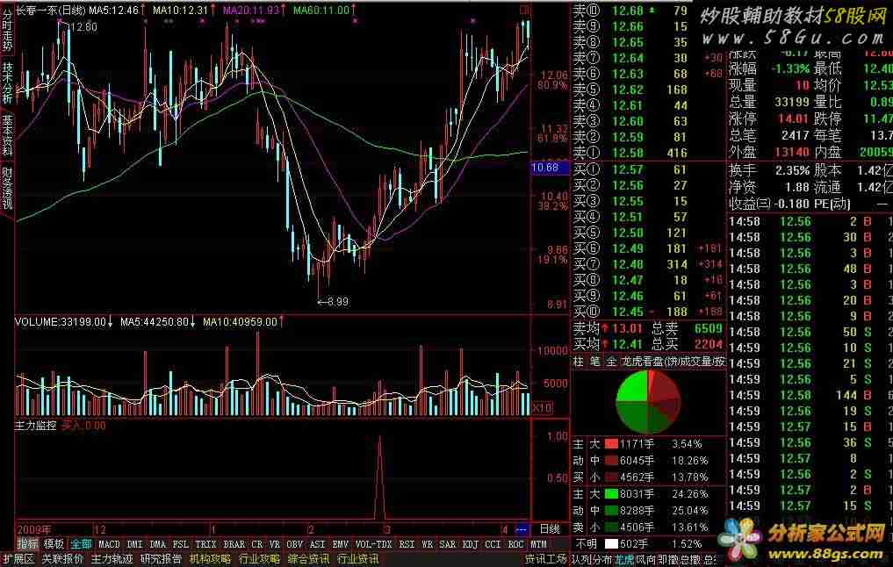This screenshot has width=893, height=567.
Task: Click the bright red large-buy color swatch
Action: coord(611,444)
